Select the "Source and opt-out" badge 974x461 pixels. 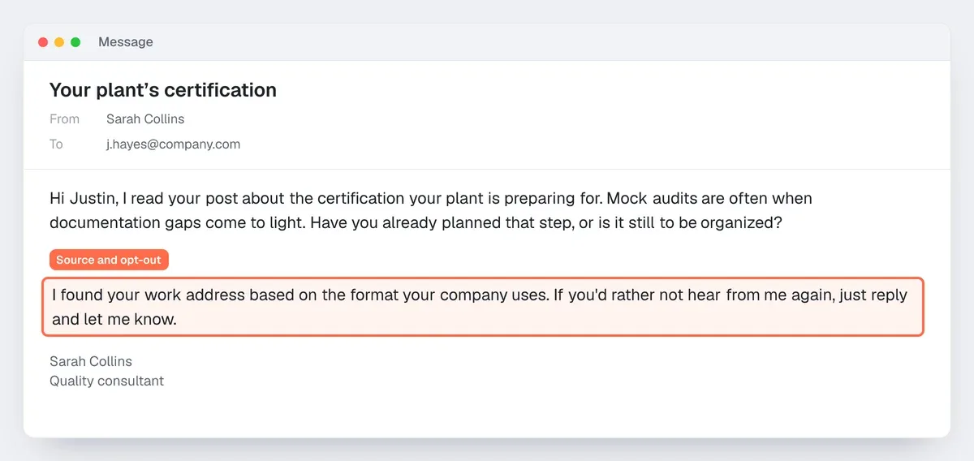click(109, 261)
